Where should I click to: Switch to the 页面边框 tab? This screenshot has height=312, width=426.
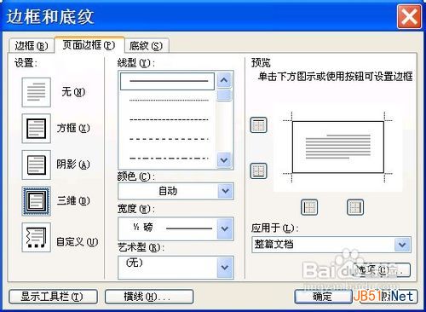tap(89, 45)
